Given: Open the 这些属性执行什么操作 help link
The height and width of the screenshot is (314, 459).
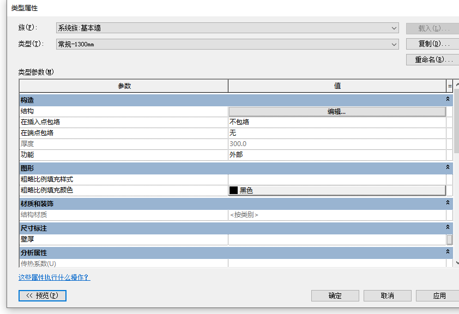Looking at the screenshot, I should pyautogui.click(x=54, y=277).
